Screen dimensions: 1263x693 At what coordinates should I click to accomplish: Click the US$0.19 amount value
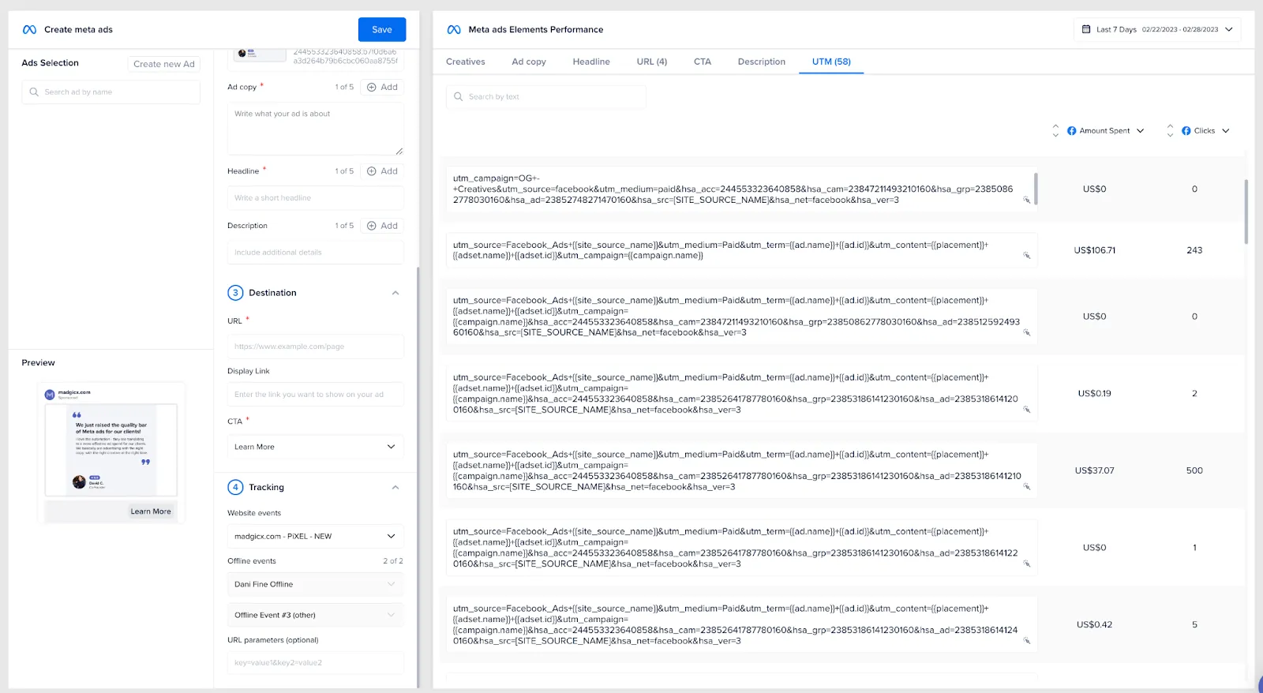tap(1095, 393)
